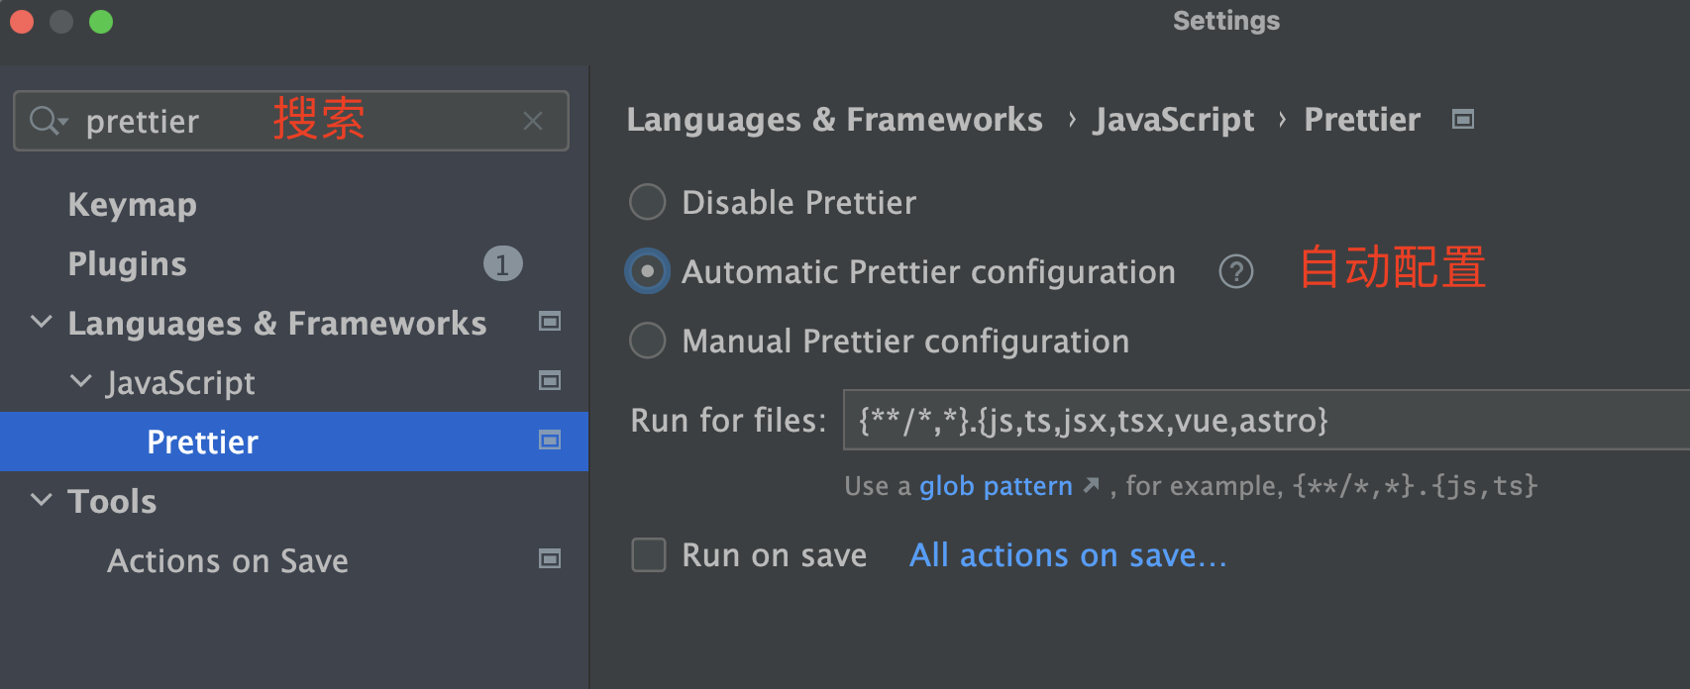Screen dimensions: 1690x689
Task: Close the Settings window
Action: tap(22, 22)
